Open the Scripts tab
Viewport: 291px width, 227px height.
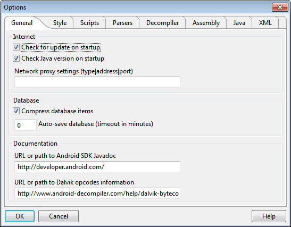tap(89, 23)
